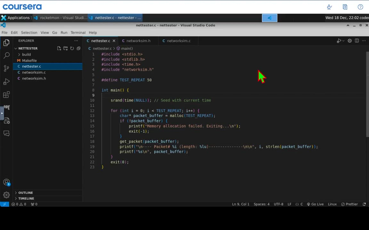Collapse all folders in Explorer
This screenshot has height=230, width=369.
tap(78, 48)
